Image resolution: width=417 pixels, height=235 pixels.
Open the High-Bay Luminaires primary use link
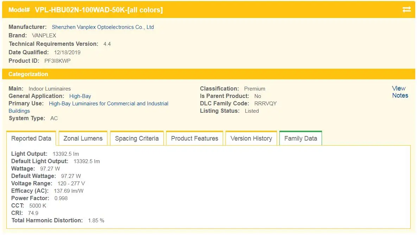coord(108,104)
